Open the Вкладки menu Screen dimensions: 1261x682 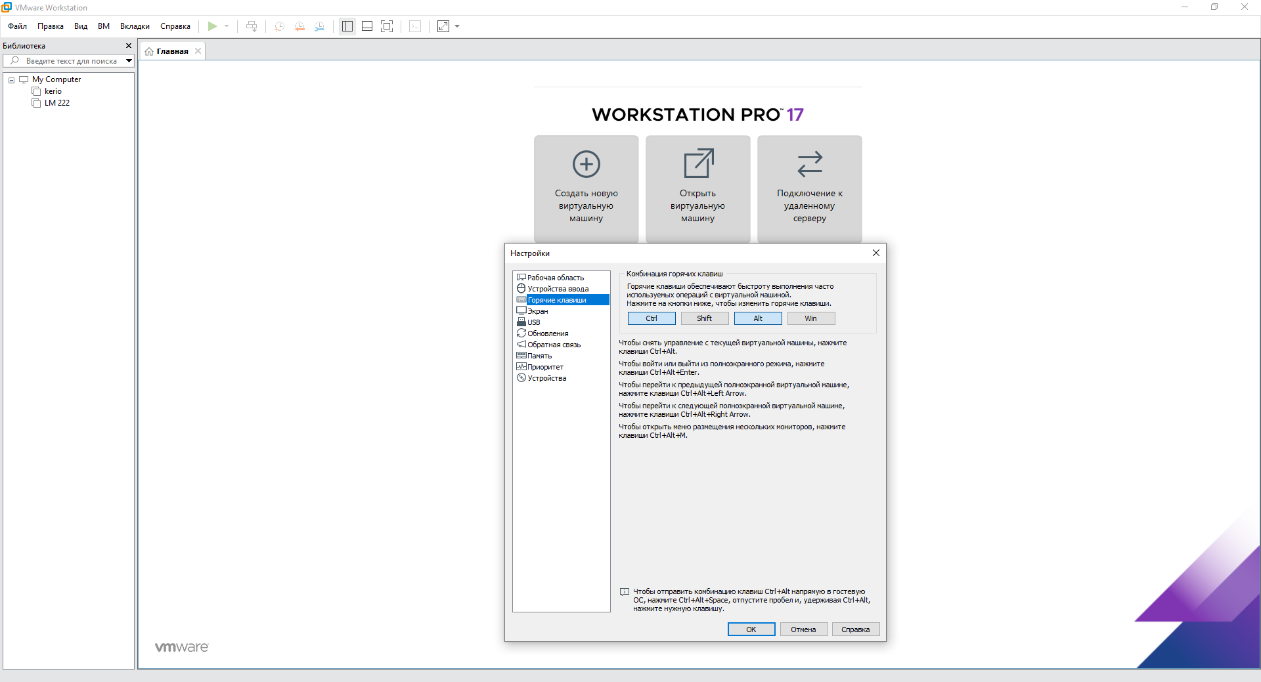coord(135,26)
